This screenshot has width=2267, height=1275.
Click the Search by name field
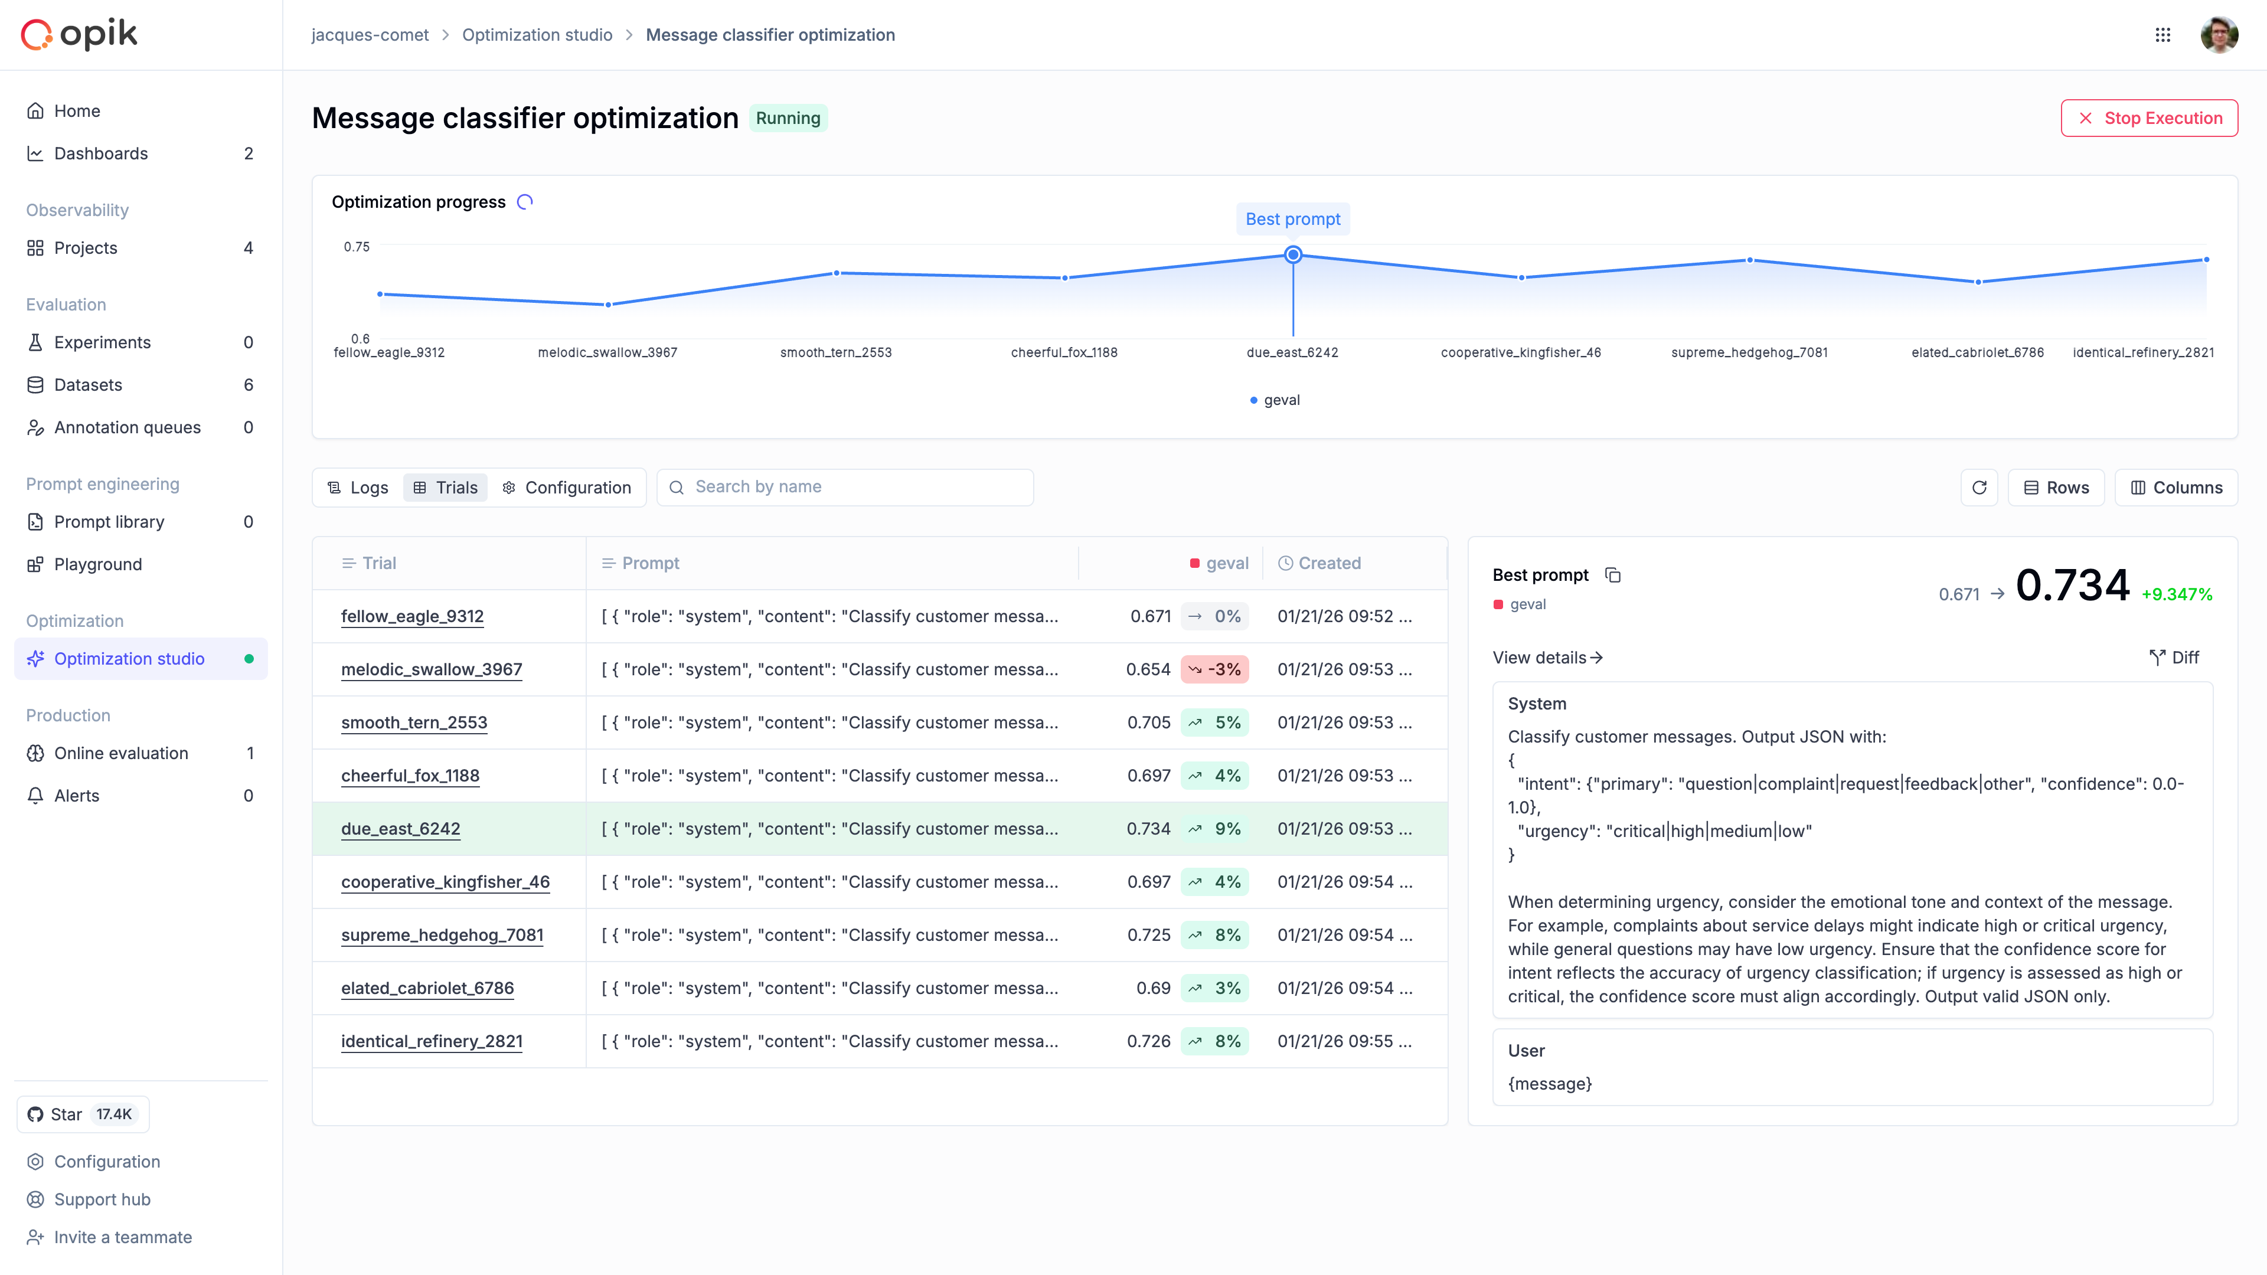pos(844,486)
